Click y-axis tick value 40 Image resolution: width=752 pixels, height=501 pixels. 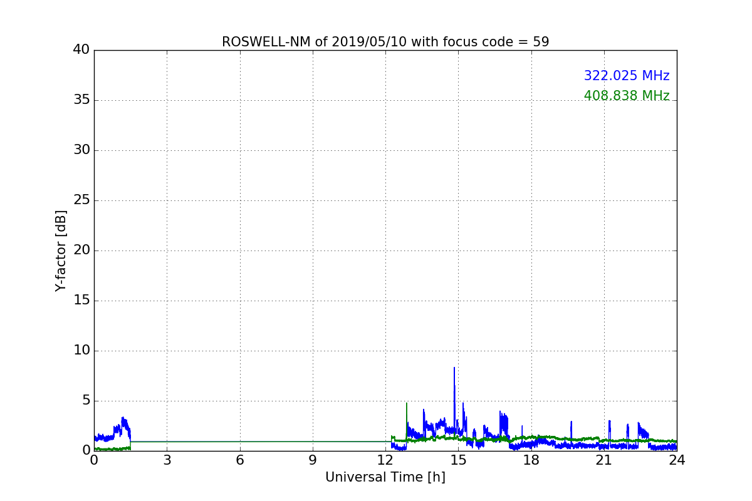click(81, 50)
